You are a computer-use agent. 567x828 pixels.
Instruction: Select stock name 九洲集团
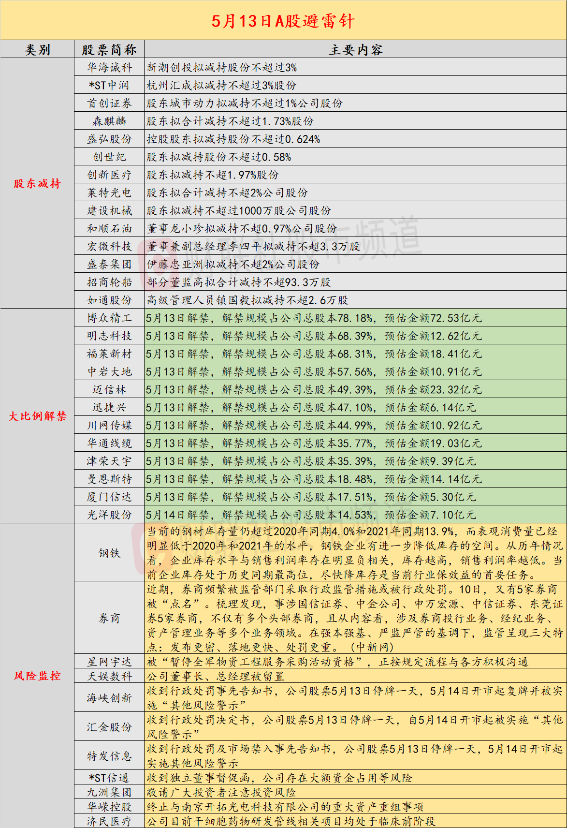tap(109, 792)
